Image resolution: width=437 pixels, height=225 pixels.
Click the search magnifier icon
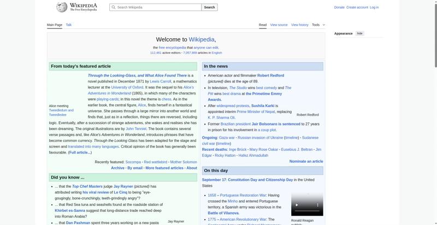pos(113,7)
